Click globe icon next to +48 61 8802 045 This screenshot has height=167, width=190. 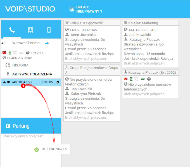(x=67, y=30)
